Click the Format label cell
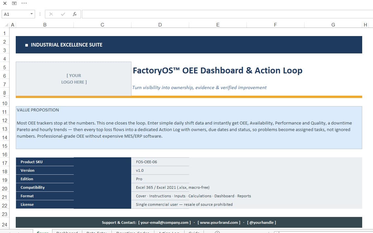This screenshot has height=233, width=373. pyautogui.click(x=45, y=196)
